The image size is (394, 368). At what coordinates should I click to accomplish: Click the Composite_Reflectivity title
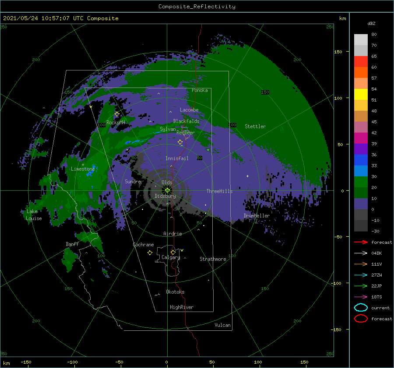(197, 7)
